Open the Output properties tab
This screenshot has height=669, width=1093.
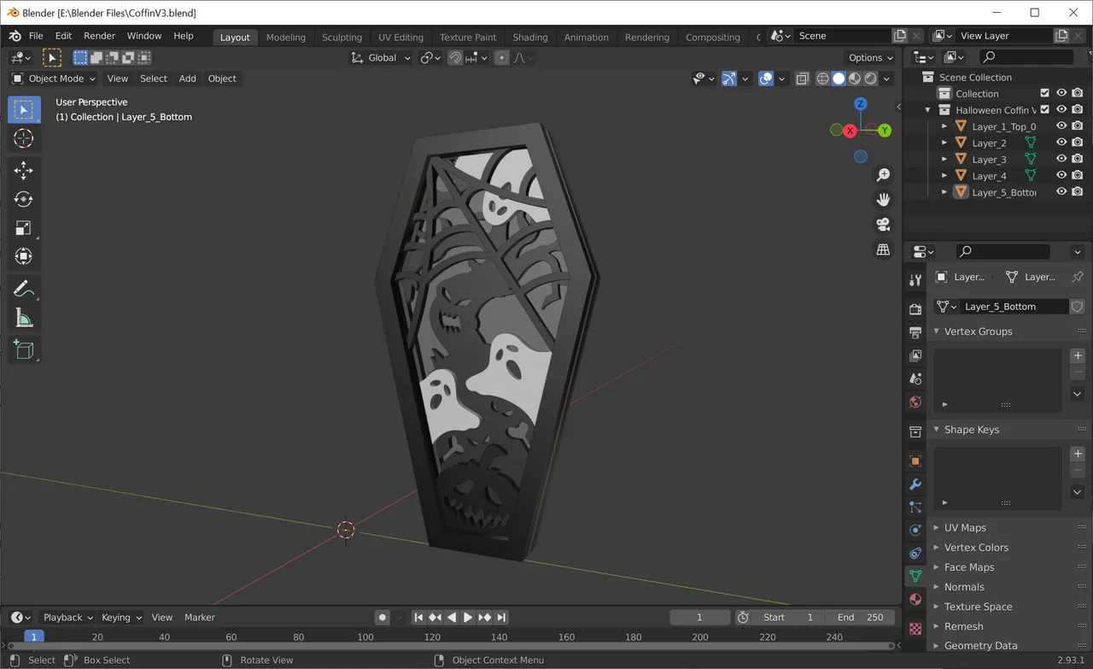click(x=915, y=332)
